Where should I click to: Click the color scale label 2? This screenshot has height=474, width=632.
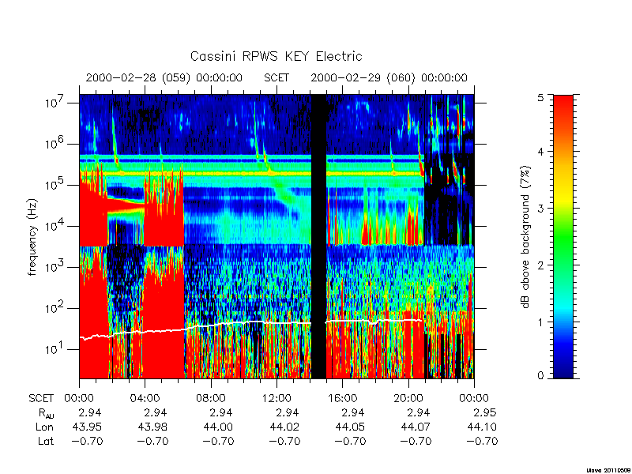[540, 265]
